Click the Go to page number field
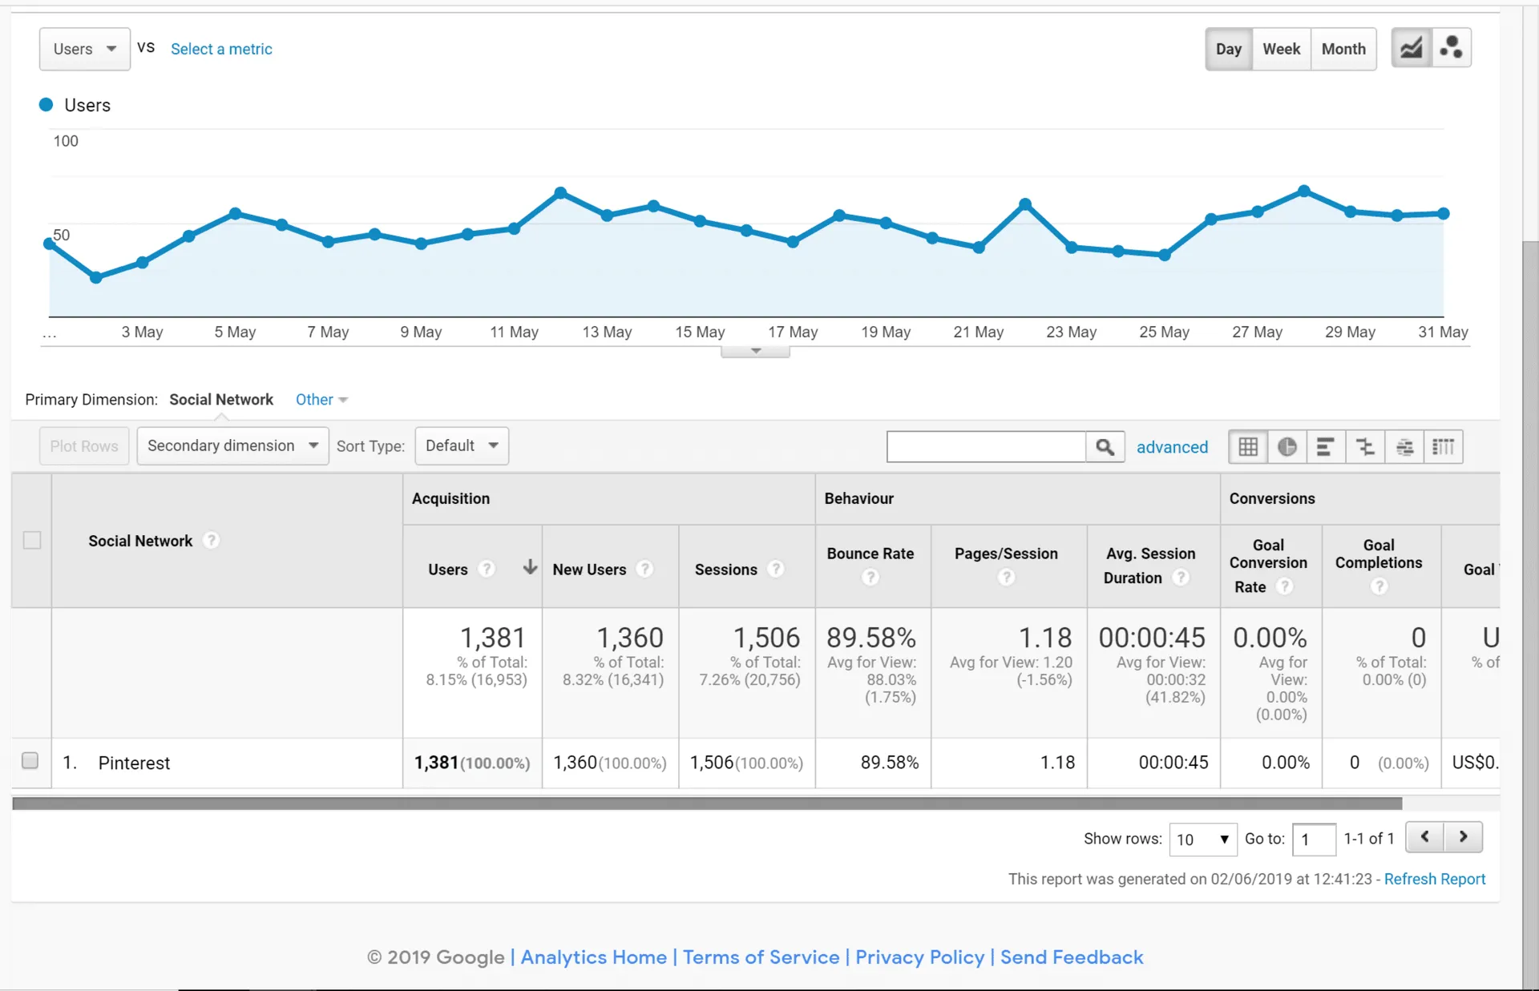1539x991 pixels. pos(1314,840)
